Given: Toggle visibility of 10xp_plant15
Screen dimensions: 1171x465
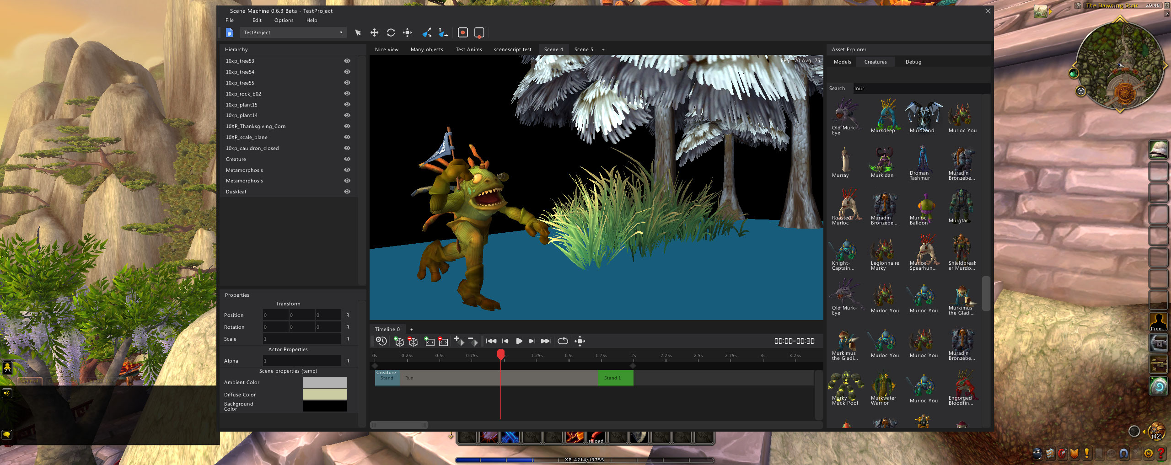Looking at the screenshot, I should point(347,105).
